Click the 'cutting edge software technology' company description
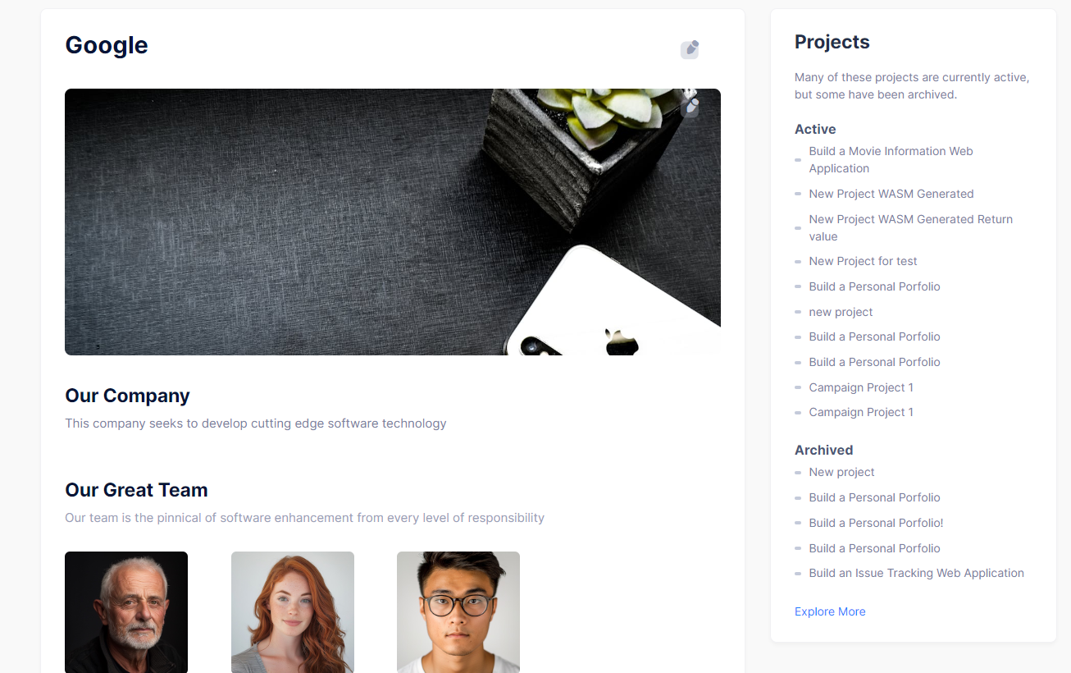This screenshot has height=673, width=1071. [256, 423]
